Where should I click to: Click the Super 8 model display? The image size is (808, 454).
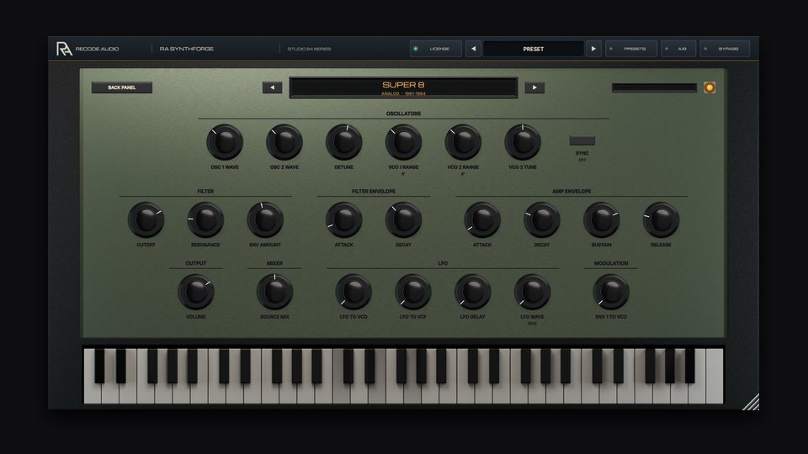coord(403,87)
